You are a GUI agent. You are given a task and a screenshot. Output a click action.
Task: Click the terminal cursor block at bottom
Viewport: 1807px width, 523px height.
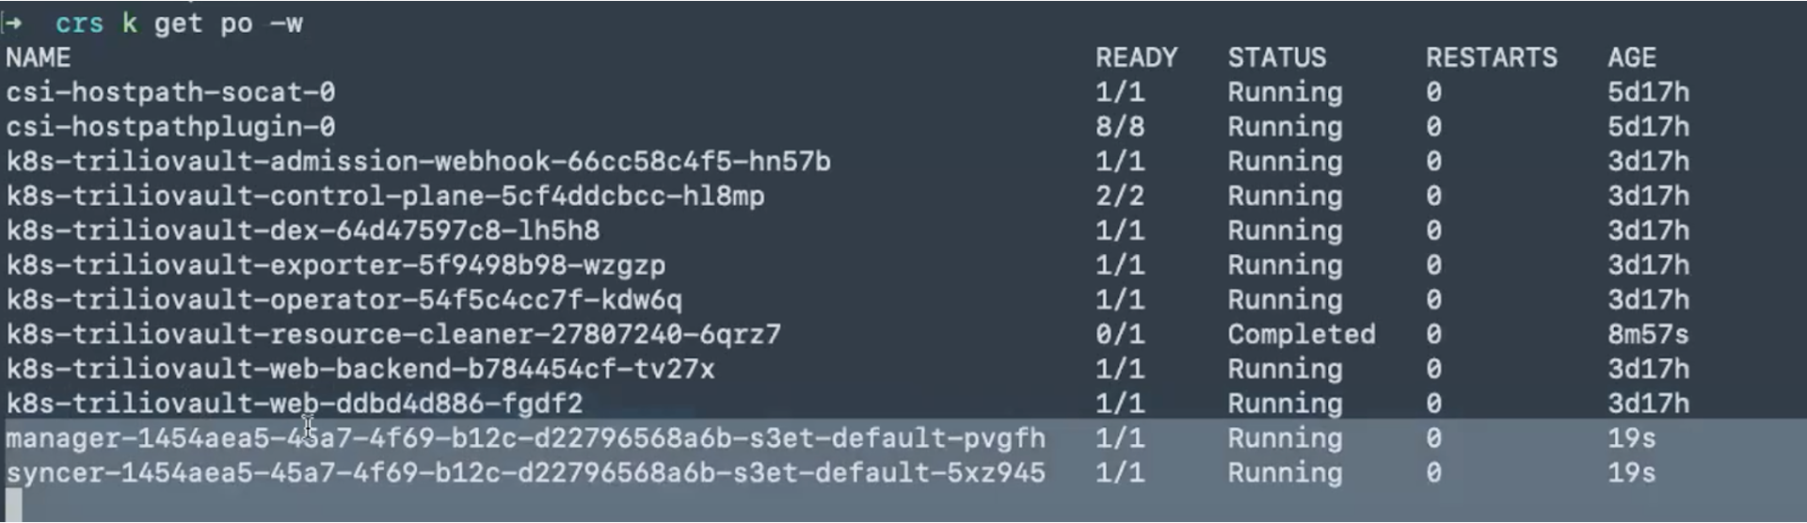(x=13, y=505)
